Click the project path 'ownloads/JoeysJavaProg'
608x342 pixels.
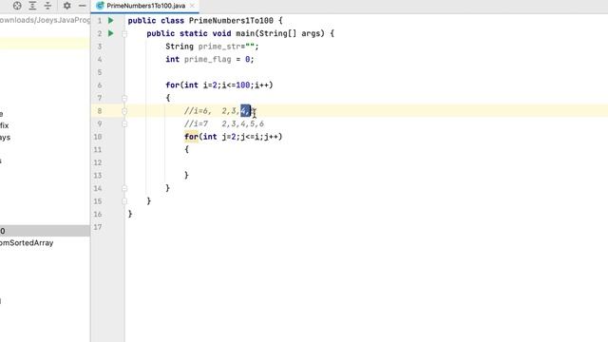click(x=45, y=20)
